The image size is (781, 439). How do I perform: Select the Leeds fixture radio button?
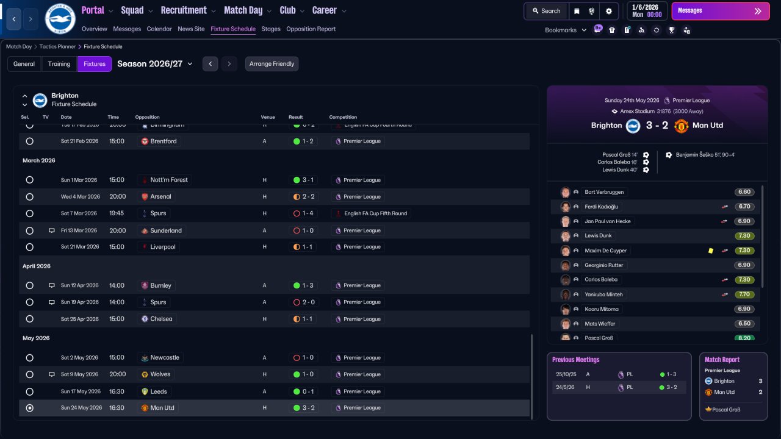30,391
